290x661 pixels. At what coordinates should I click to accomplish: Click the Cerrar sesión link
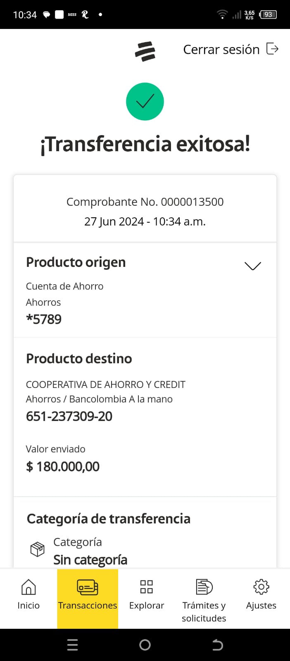[x=221, y=50]
